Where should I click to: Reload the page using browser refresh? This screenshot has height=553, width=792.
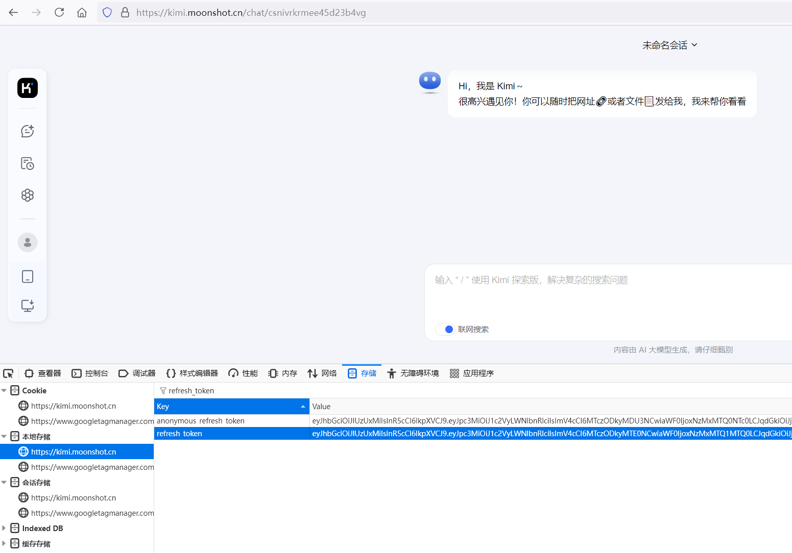click(x=59, y=13)
